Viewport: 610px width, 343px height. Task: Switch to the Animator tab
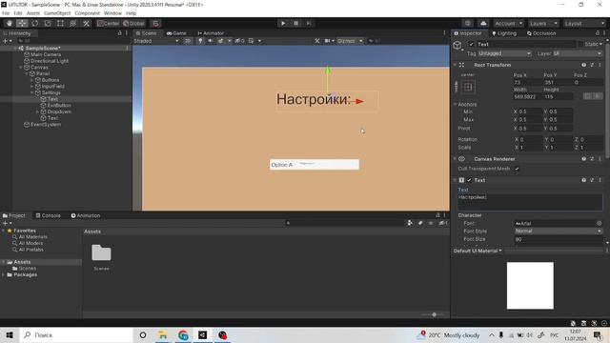211,33
